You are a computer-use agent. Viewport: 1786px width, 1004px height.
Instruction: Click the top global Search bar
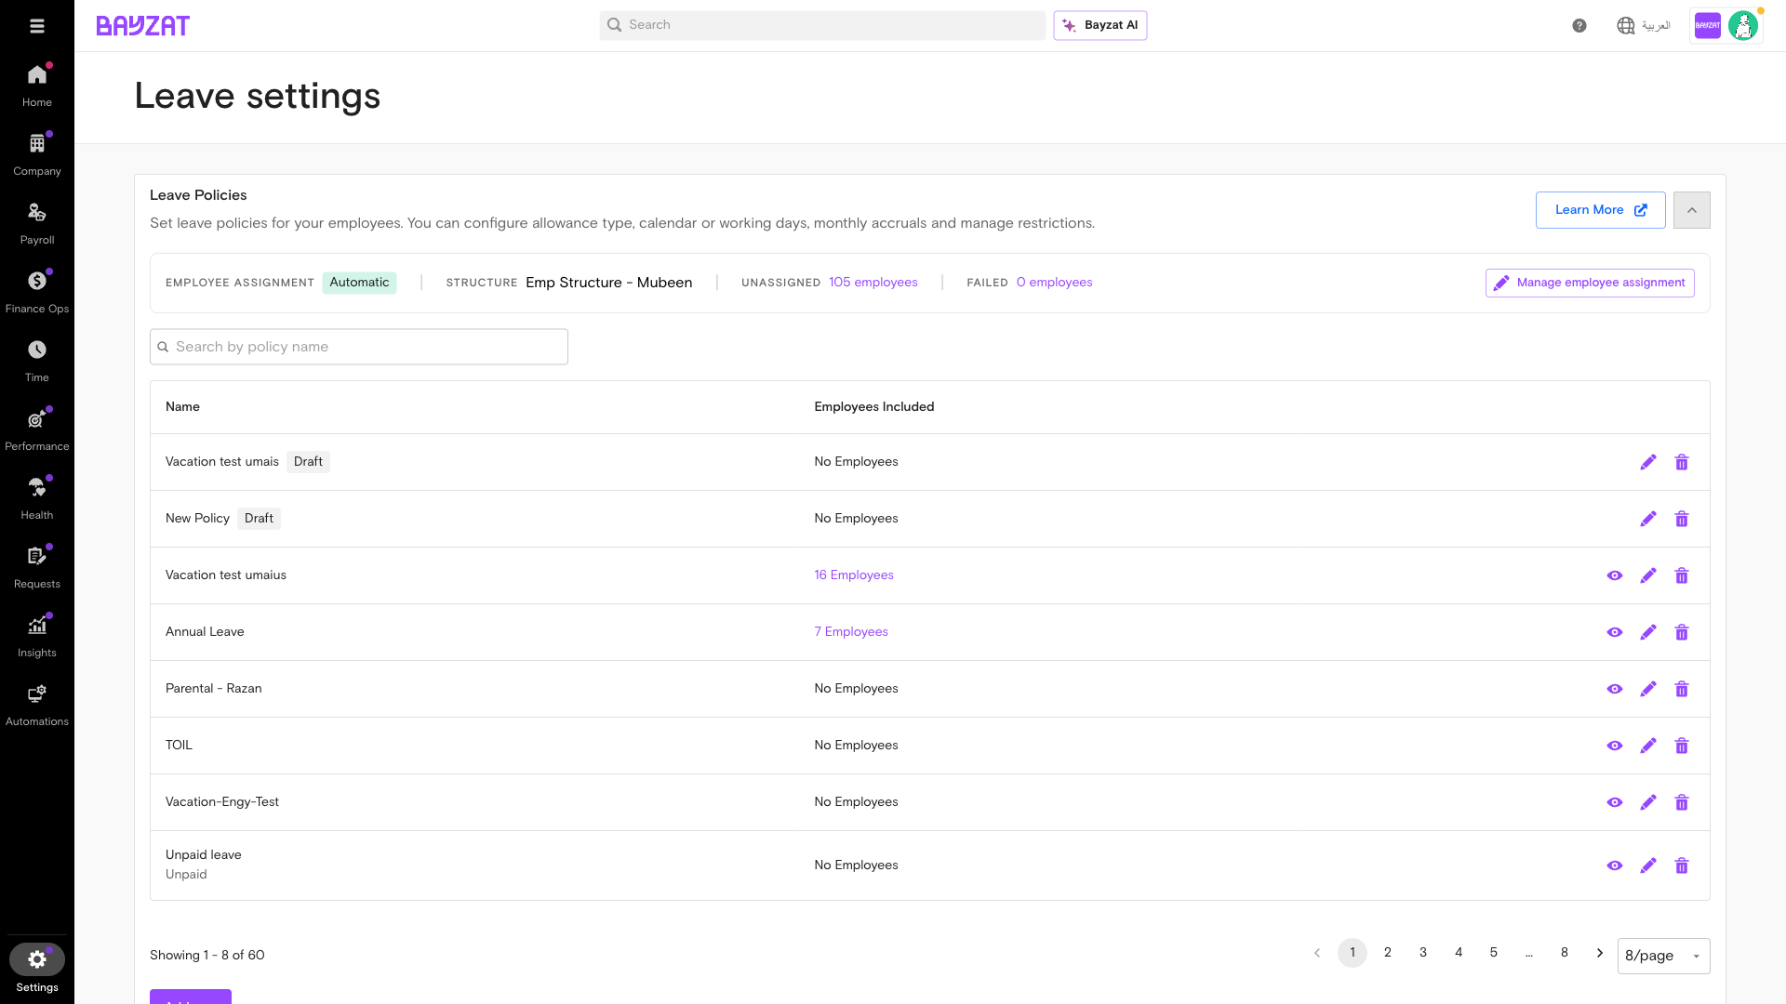pos(822,26)
